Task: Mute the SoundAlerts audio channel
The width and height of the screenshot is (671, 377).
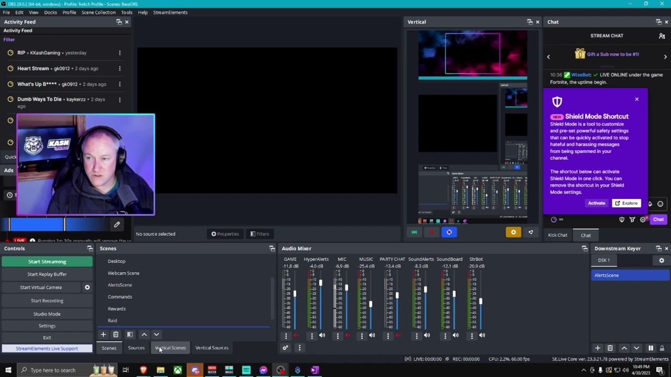Action: pyautogui.click(x=427, y=336)
